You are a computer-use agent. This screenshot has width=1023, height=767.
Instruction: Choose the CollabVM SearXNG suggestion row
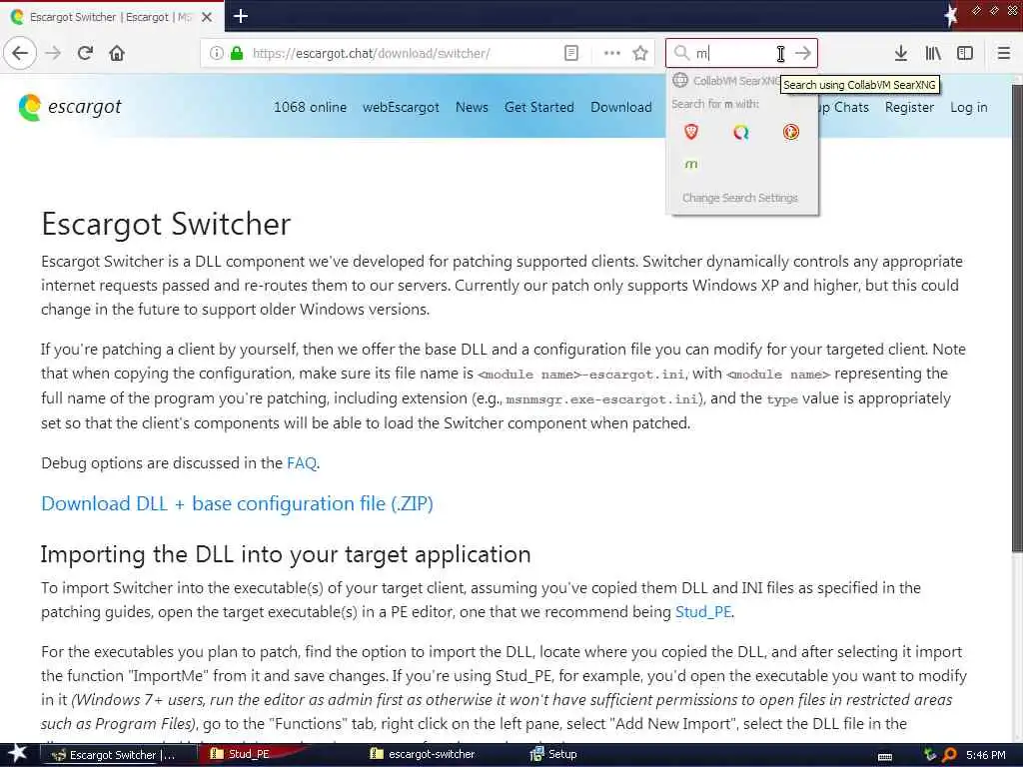click(x=725, y=80)
